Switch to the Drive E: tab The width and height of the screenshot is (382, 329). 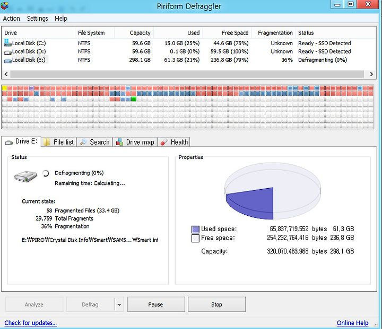pos(21,141)
